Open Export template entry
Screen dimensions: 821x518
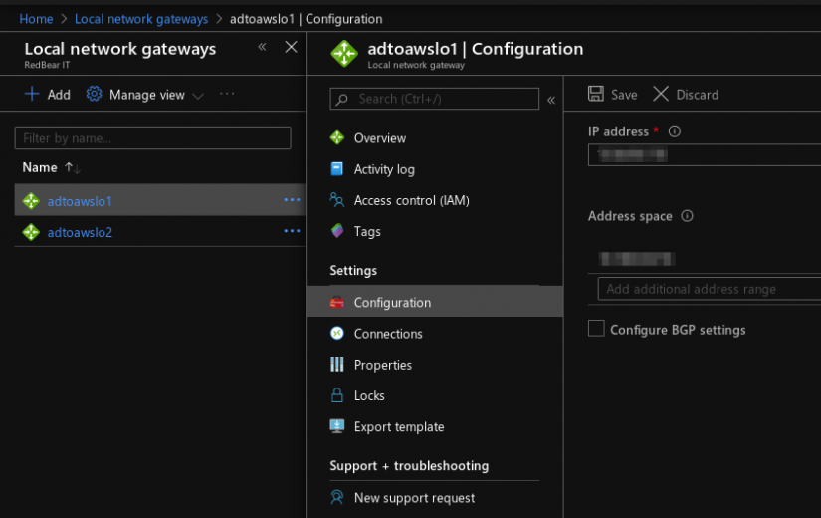(x=399, y=426)
